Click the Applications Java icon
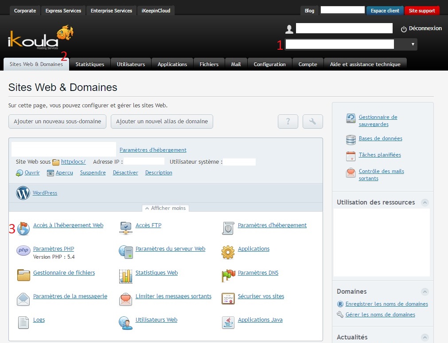This screenshot has height=343, width=448. pyautogui.click(x=228, y=323)
